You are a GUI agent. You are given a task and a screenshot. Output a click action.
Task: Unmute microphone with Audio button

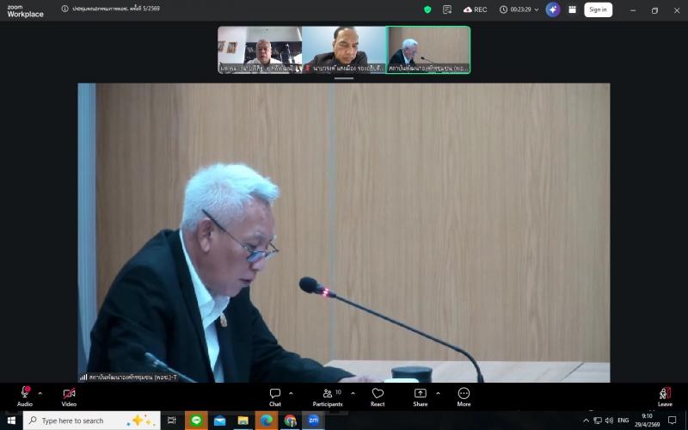[25, 396]
